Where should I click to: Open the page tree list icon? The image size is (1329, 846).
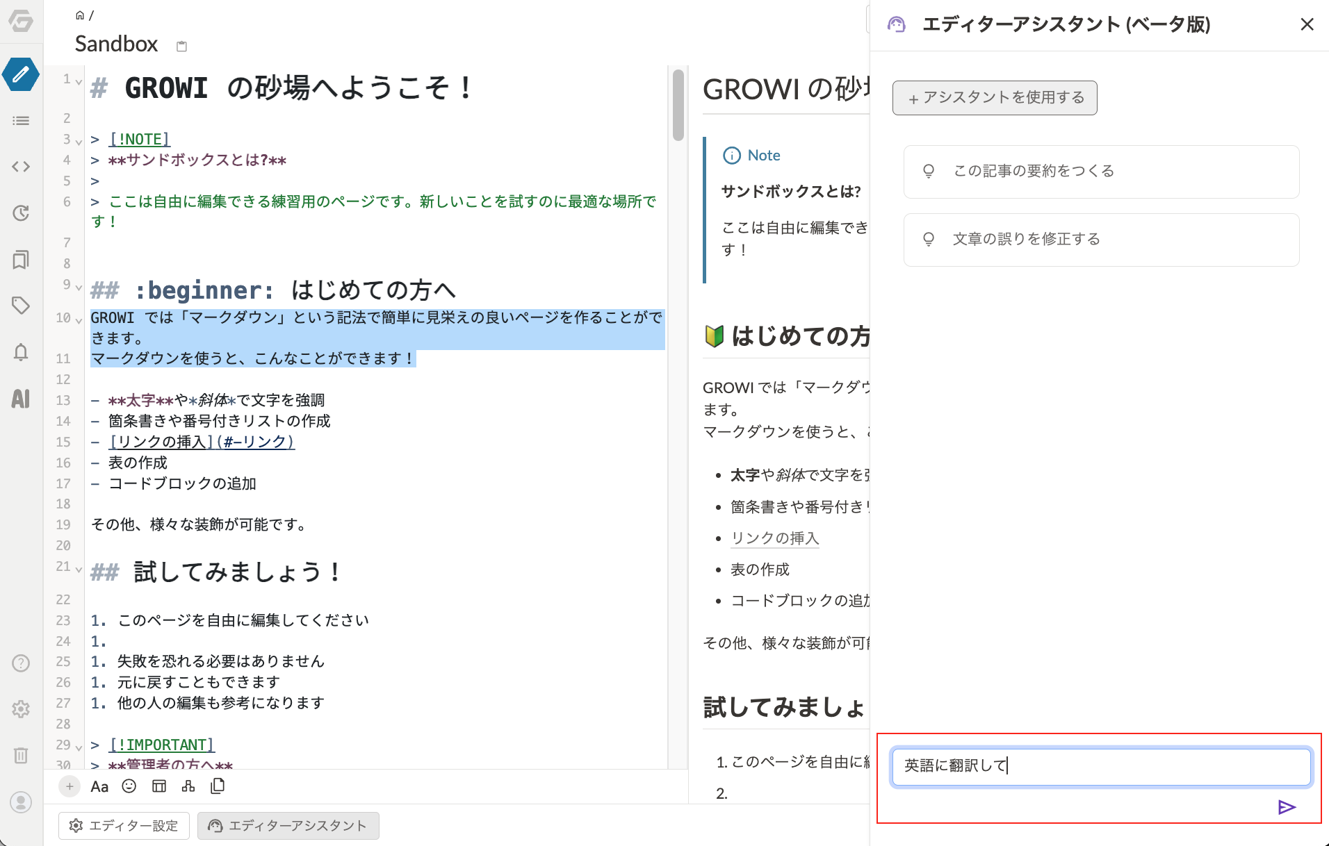point(21,121)
